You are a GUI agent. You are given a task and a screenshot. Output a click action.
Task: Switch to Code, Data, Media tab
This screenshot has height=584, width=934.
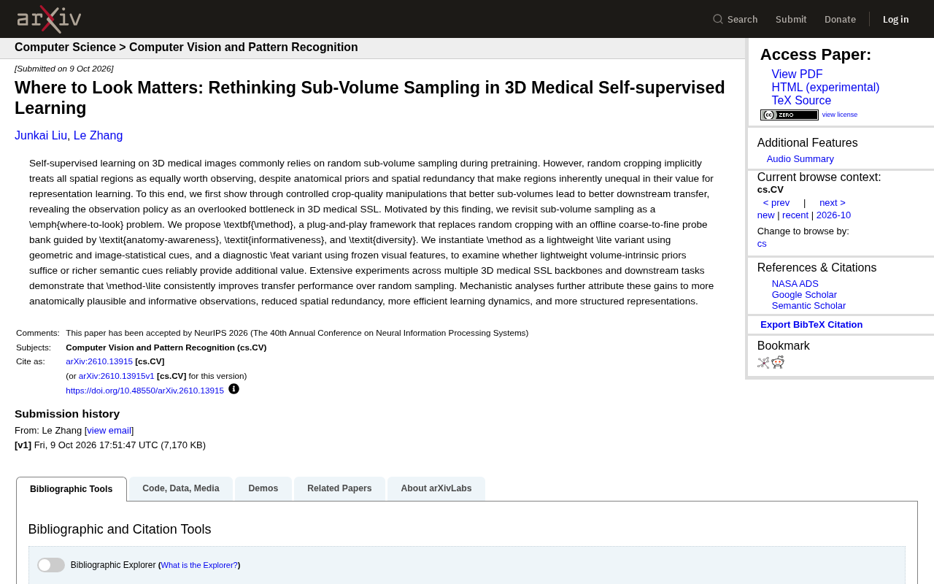tap(181, 488)
